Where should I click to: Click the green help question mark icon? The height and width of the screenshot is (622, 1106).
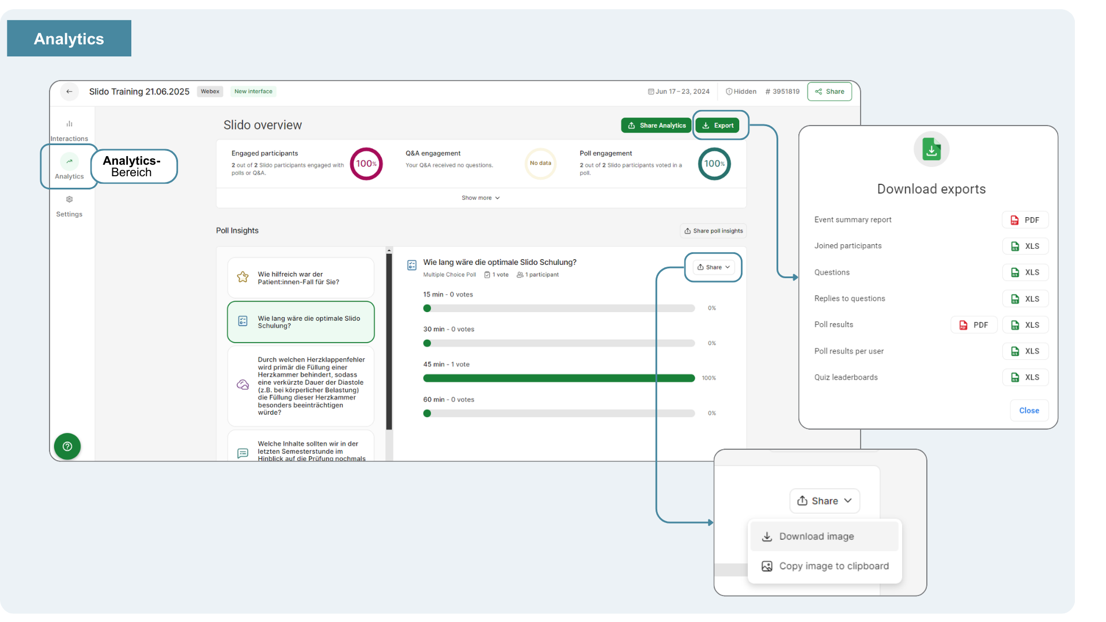(67, 446)
